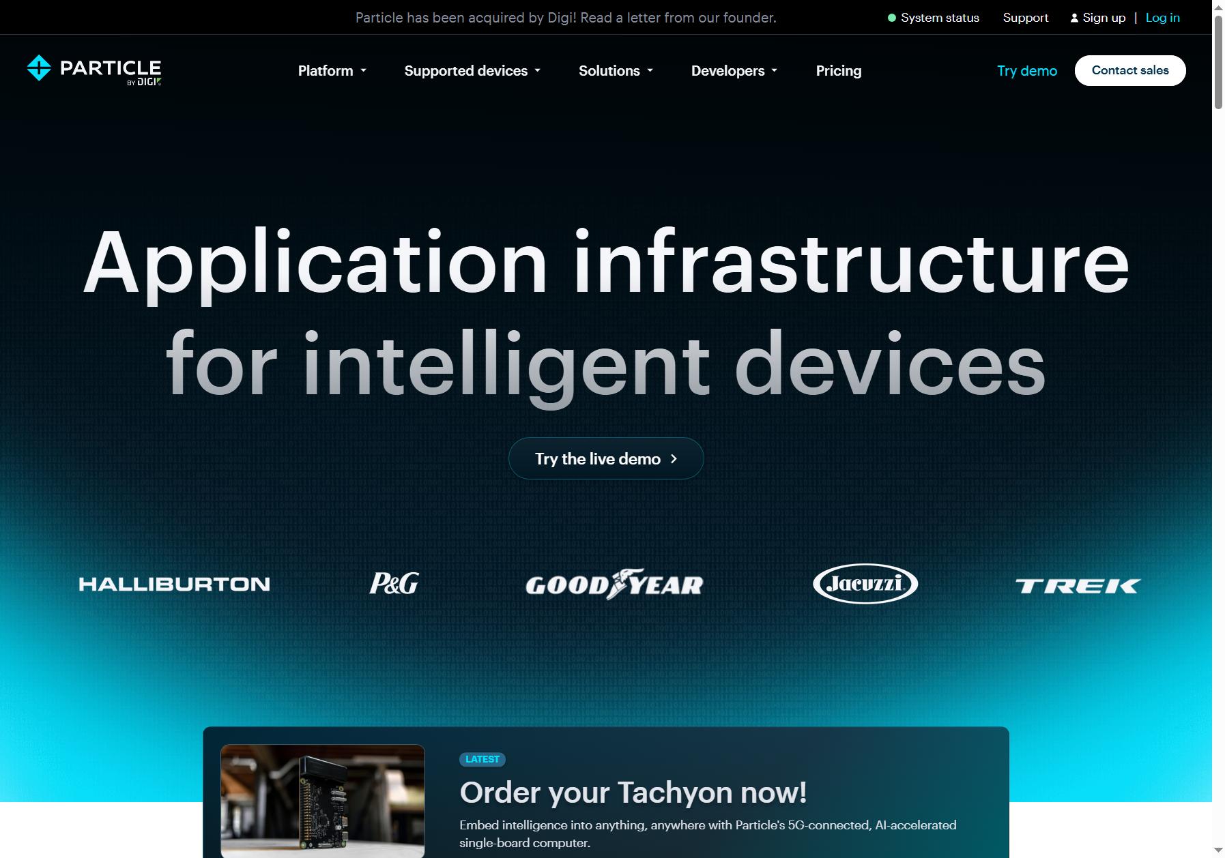Click the Tachyon board thumbnail image

click(323, 801)
